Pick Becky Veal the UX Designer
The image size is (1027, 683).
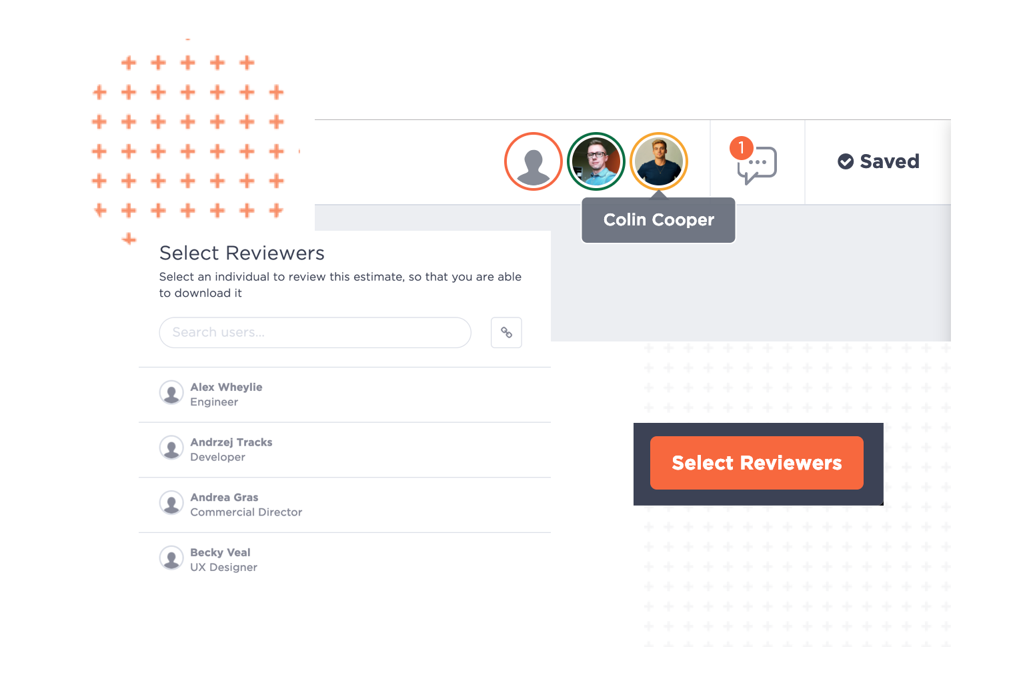click(345, 560)
